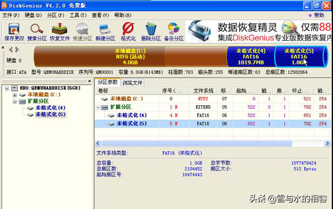
Task: Click the 总扇区数 value 2104452
Action: (193, 169)
